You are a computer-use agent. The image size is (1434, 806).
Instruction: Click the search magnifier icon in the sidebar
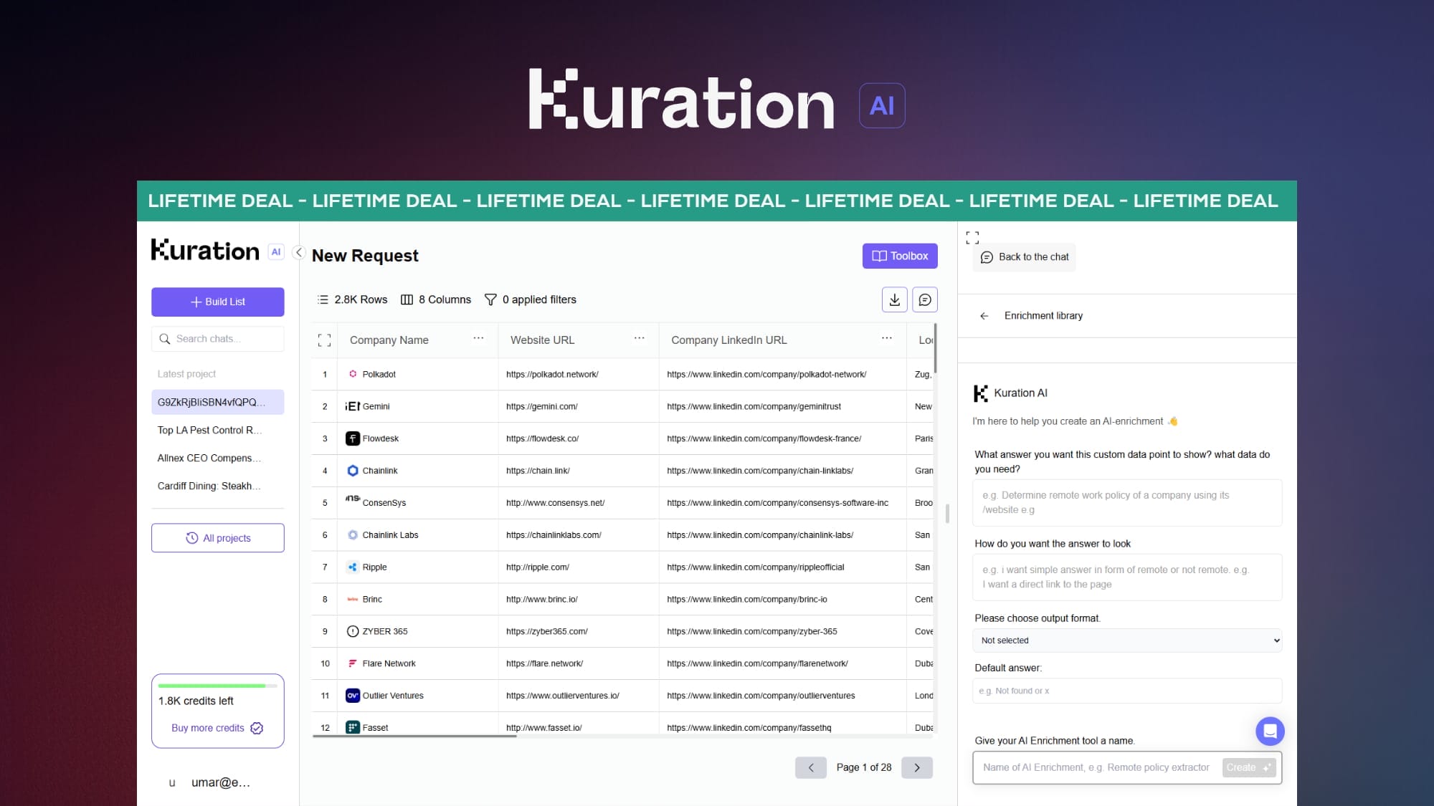point(165,339)
